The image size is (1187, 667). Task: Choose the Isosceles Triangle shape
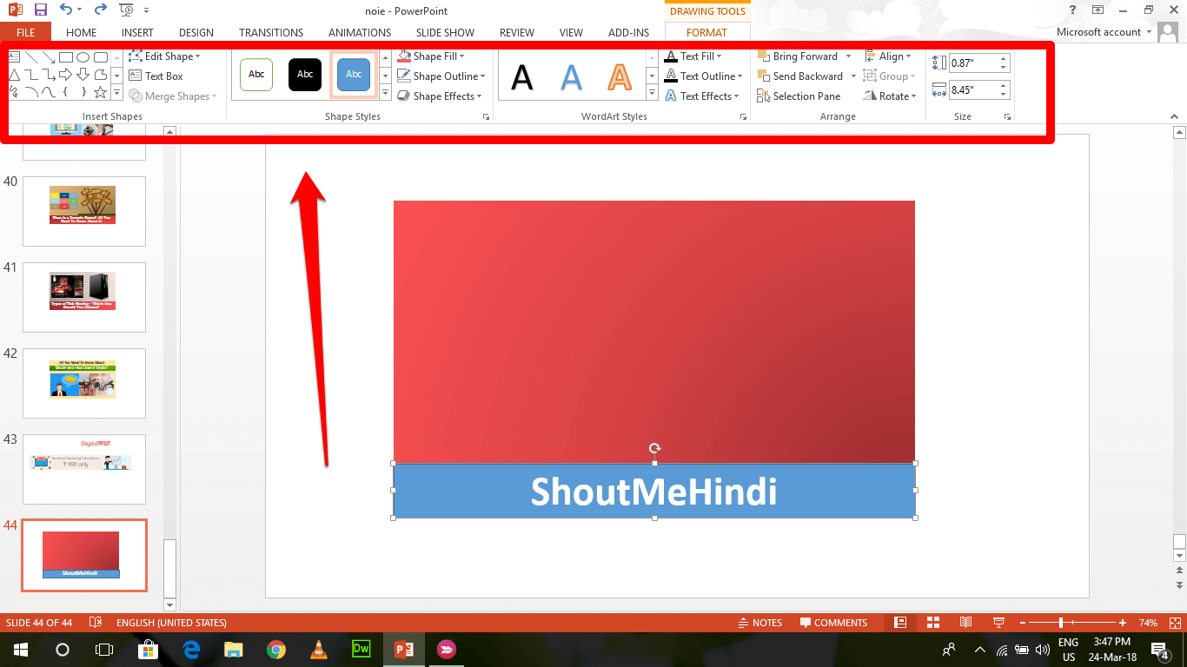point(14,75)
